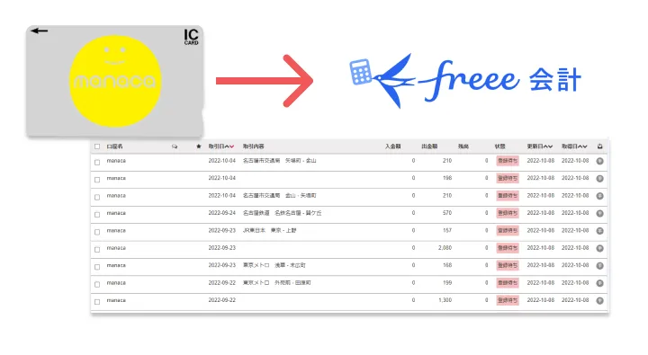
Task: Sort by the 取引日 column arrows
Action: [x=229, y=146]
